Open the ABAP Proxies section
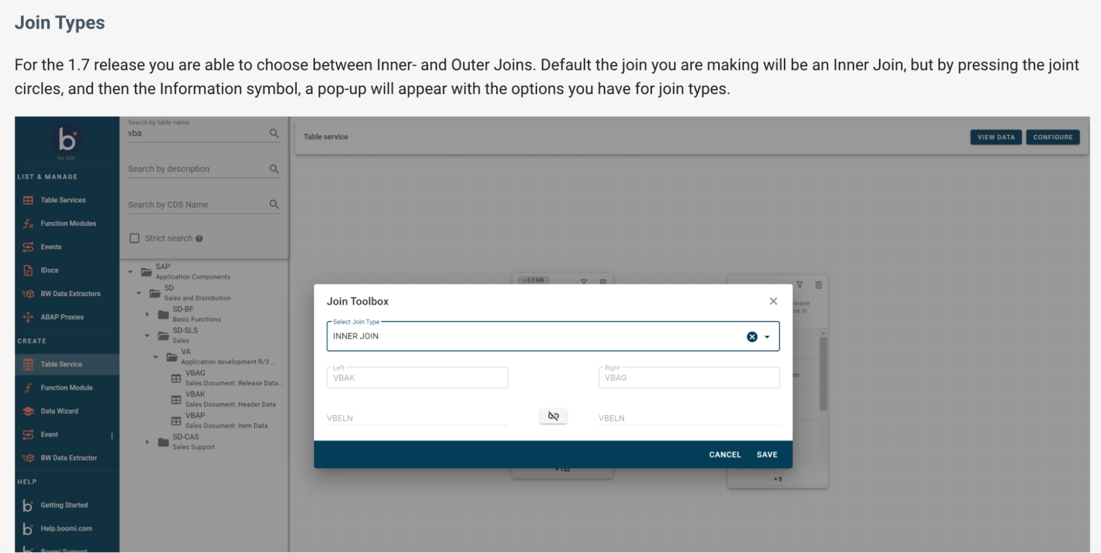This screenshot has width=1101, height=553. pyautogui.click(x=28, y=317)
